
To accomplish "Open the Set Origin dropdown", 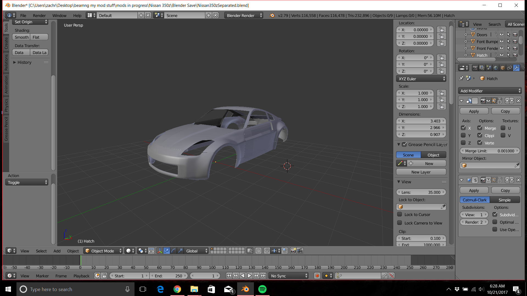I will 30,22.
